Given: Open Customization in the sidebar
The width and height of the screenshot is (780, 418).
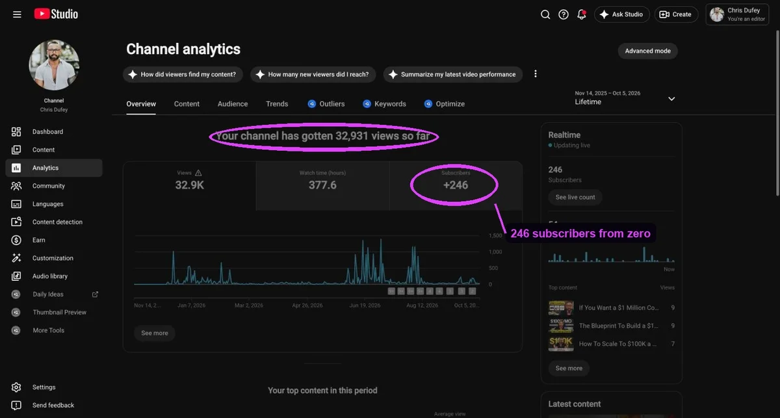Looking at the screenshot, I should [x=54, y=258].
